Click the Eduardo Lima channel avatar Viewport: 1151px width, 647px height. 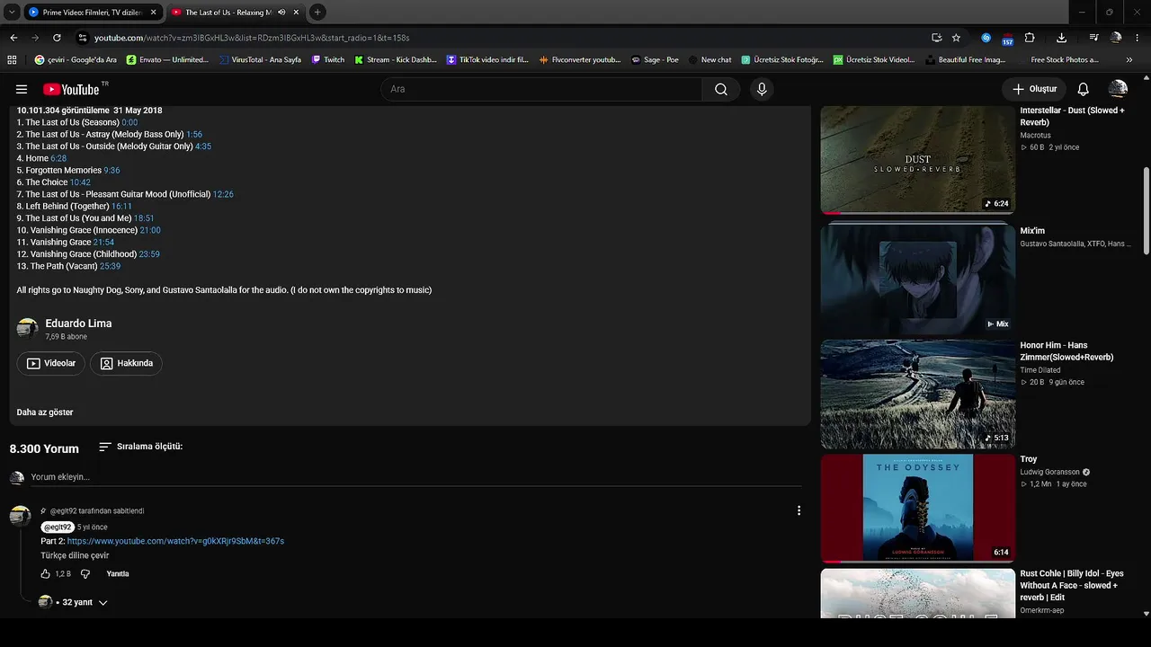click(28, 328)
